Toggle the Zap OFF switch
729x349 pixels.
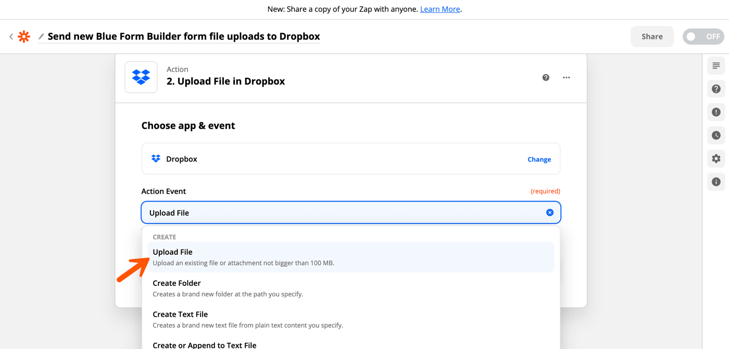(x=703, y=36)
